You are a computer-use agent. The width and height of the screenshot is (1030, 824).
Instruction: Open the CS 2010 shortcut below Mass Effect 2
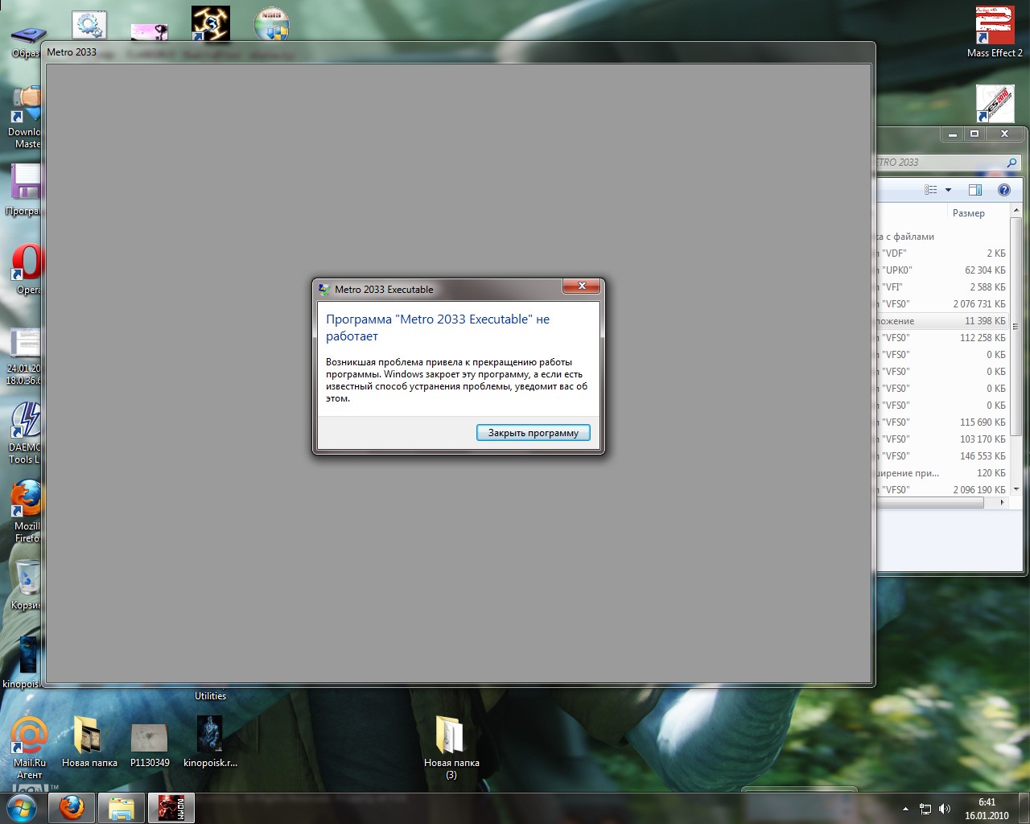995,104
